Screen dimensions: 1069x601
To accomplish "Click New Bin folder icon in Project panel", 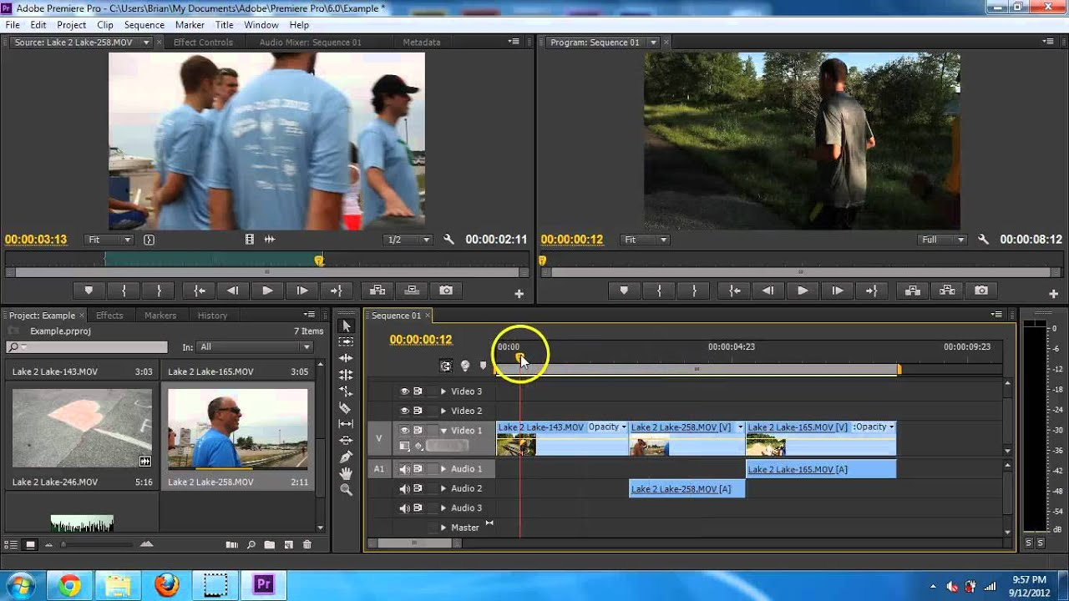I will click(269, 545).
